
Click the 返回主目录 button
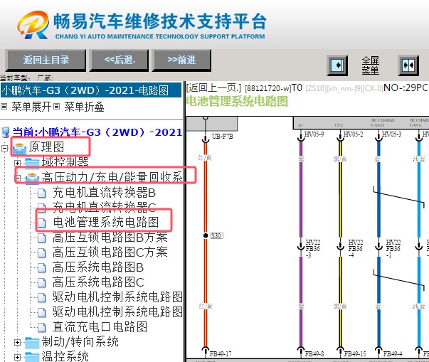pyautogui.click(x=46, y=60)
